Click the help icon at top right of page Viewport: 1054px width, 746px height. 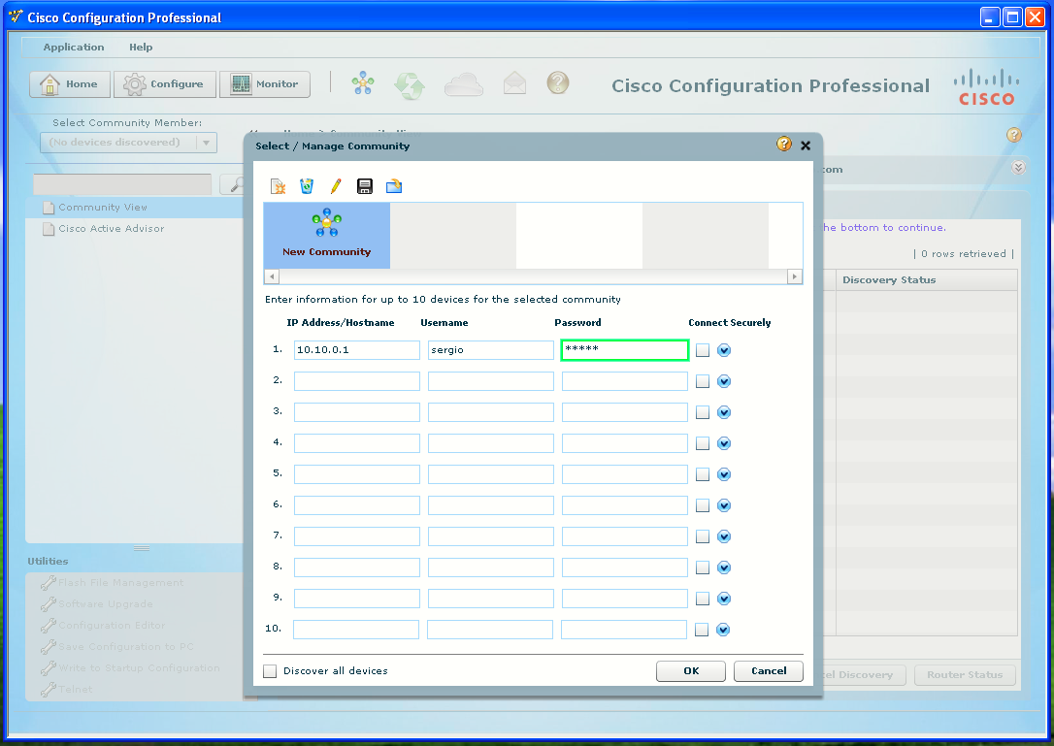point(1013,135)
